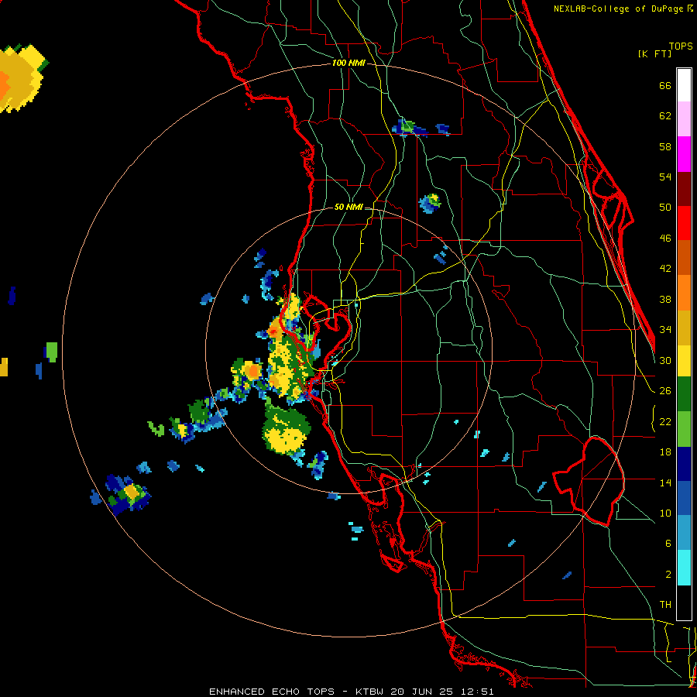This screenshot has width=697, height=697.
Task: Click the [K FT] units label
Action: pos(654,53)
